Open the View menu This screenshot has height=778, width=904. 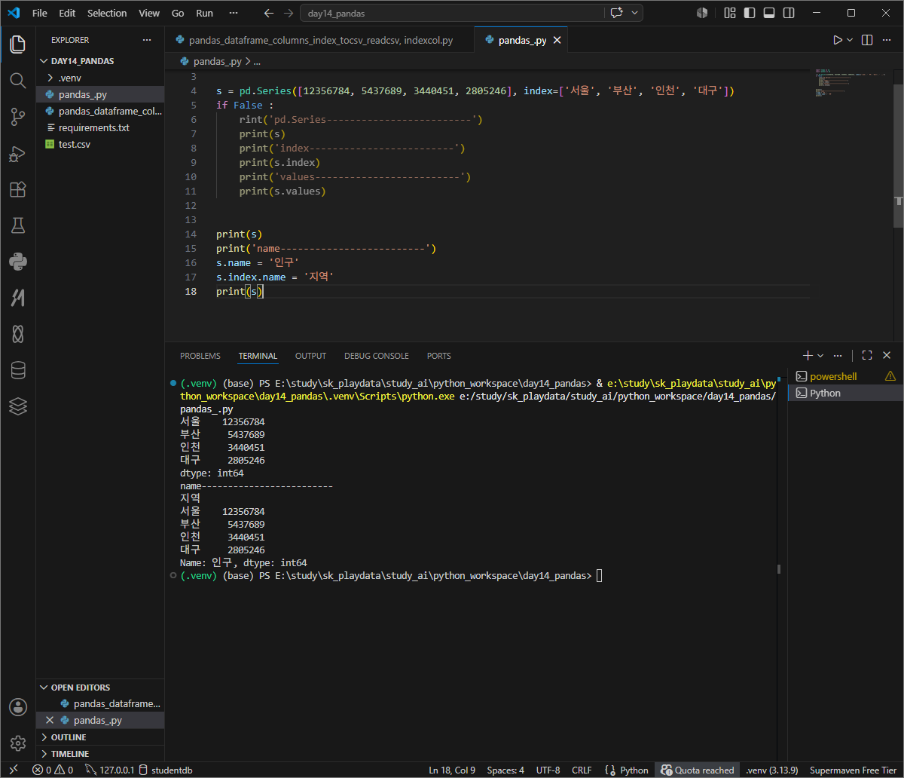(x=149, y=13)
